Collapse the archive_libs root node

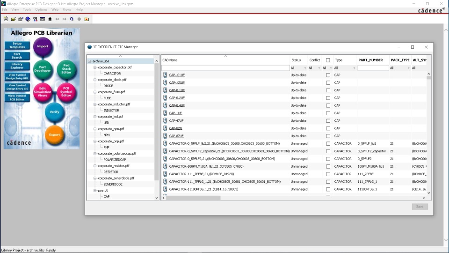point(89,61)
